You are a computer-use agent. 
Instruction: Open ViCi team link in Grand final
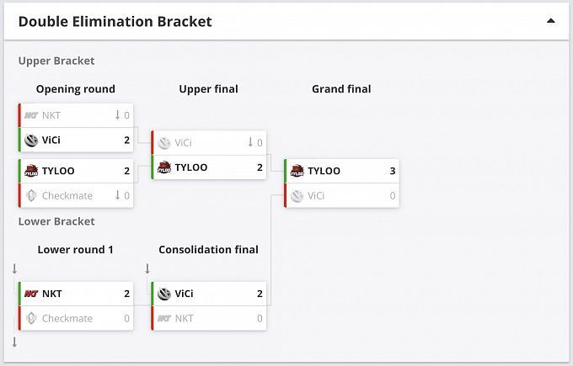pyautogui.click(x=316, y=195)
